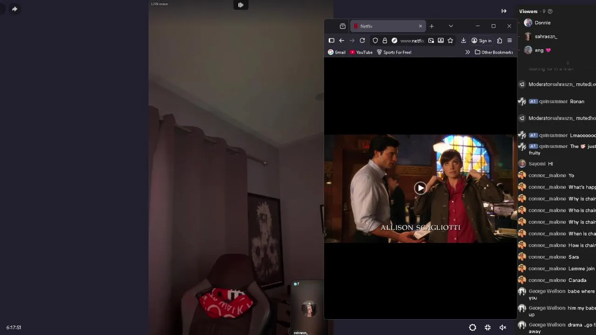Go back in the browser
Screen dimensions: 596x335
point(342,40)
